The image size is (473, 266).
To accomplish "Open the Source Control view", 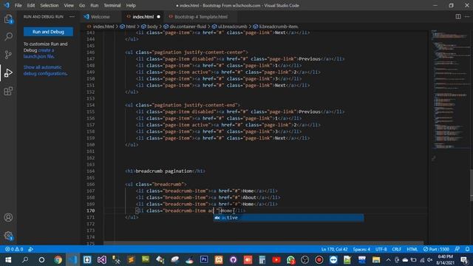I will 8,55.
